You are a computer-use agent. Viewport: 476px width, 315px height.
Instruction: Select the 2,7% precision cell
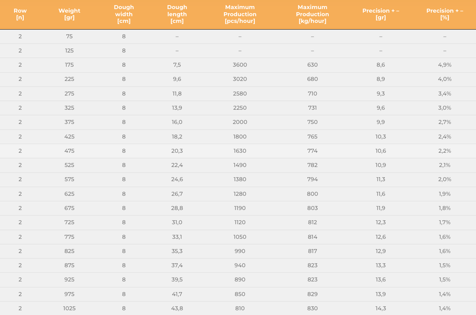coord(444,122)
